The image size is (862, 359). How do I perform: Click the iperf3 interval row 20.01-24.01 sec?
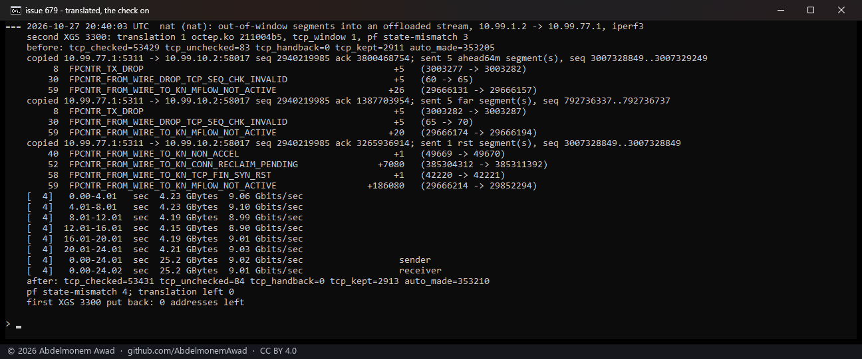(165, 250)
